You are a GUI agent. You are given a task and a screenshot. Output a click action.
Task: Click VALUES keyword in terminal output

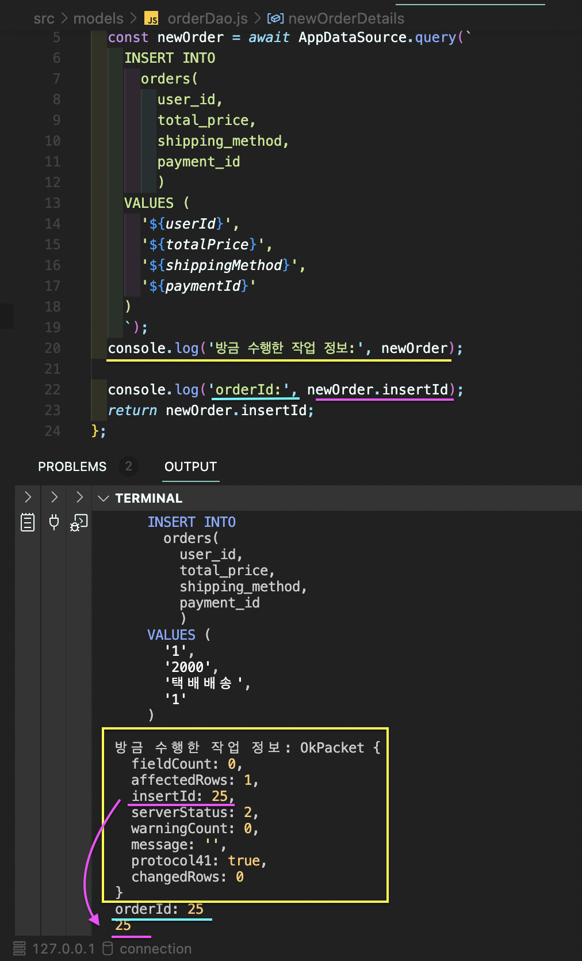click(x=171, y=635)
